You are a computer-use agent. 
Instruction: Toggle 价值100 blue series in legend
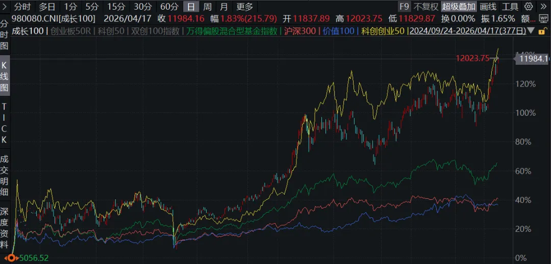point(338,31)
